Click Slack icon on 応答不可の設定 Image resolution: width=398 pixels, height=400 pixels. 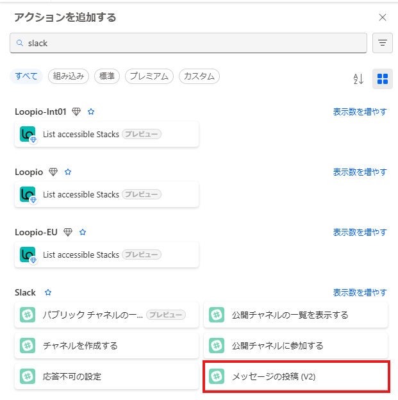(x=28, y=376)
